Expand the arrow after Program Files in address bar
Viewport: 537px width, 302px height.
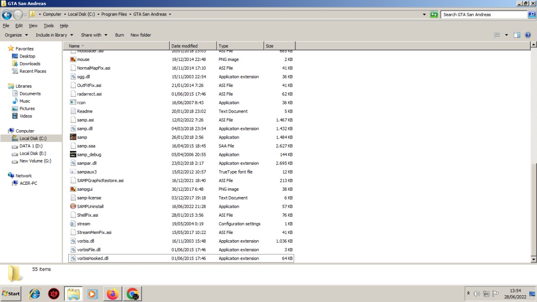click(130, 14)
